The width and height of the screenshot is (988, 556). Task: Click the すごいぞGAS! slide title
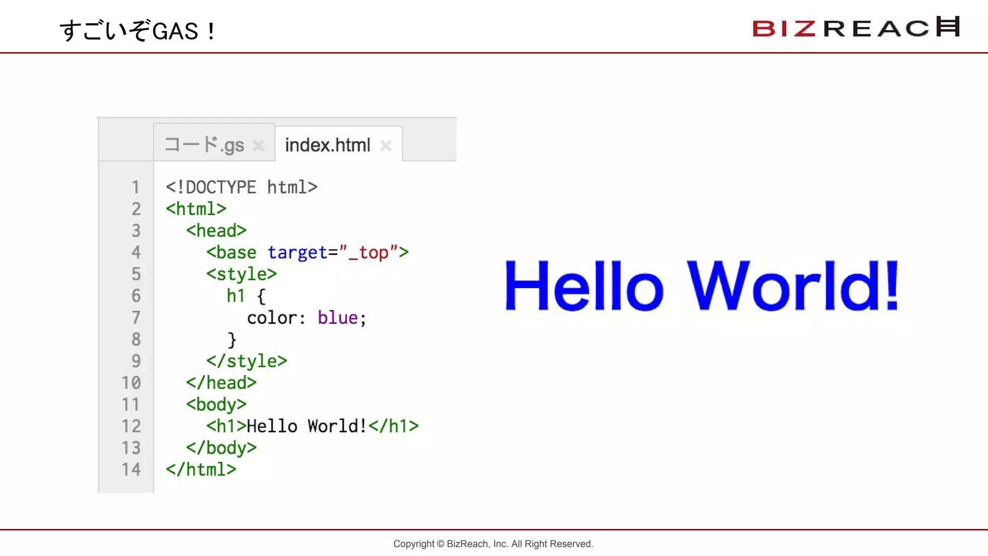tap(138, 31)
